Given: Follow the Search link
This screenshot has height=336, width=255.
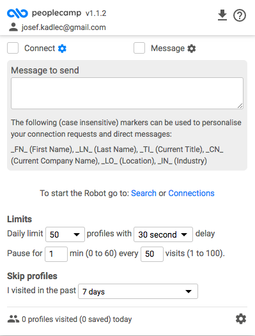Looking at the screenshot, I should [x=144, y=194].
